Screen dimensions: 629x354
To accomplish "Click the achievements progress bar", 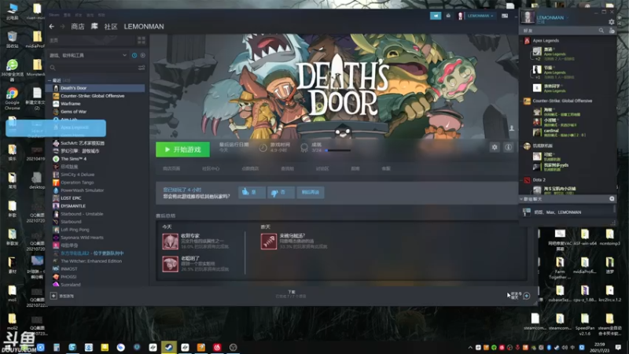I will (x=338, y=150).
